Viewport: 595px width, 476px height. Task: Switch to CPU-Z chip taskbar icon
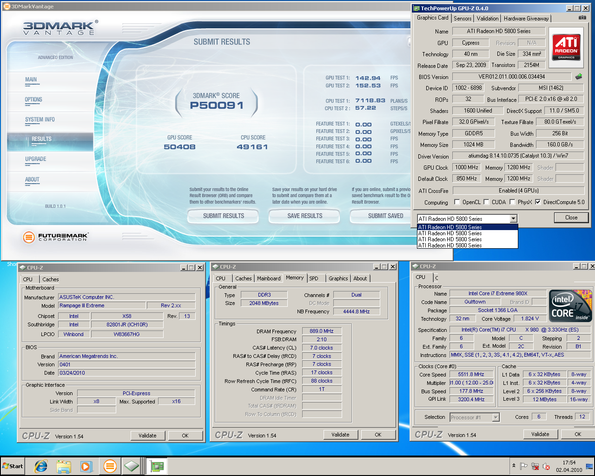click(x=132, y=466)
